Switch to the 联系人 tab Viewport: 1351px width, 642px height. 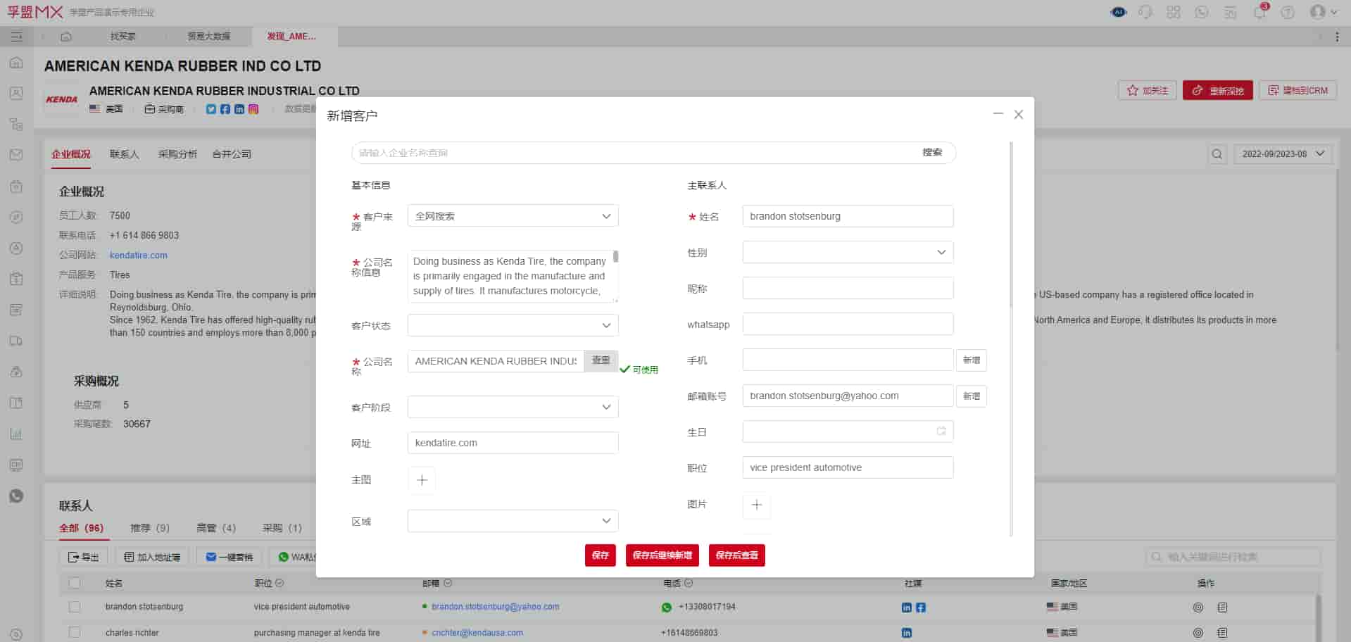[x=124, y=154]
